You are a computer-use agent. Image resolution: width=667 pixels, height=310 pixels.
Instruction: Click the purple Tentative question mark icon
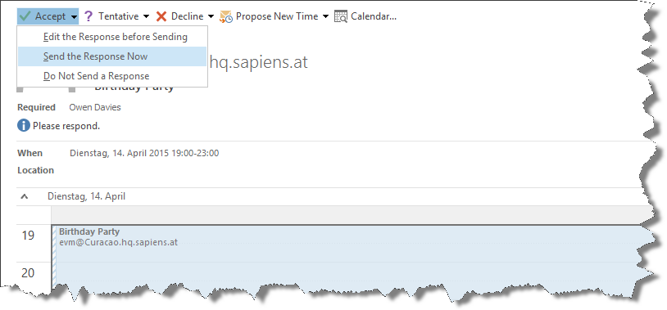pos(88,16)
